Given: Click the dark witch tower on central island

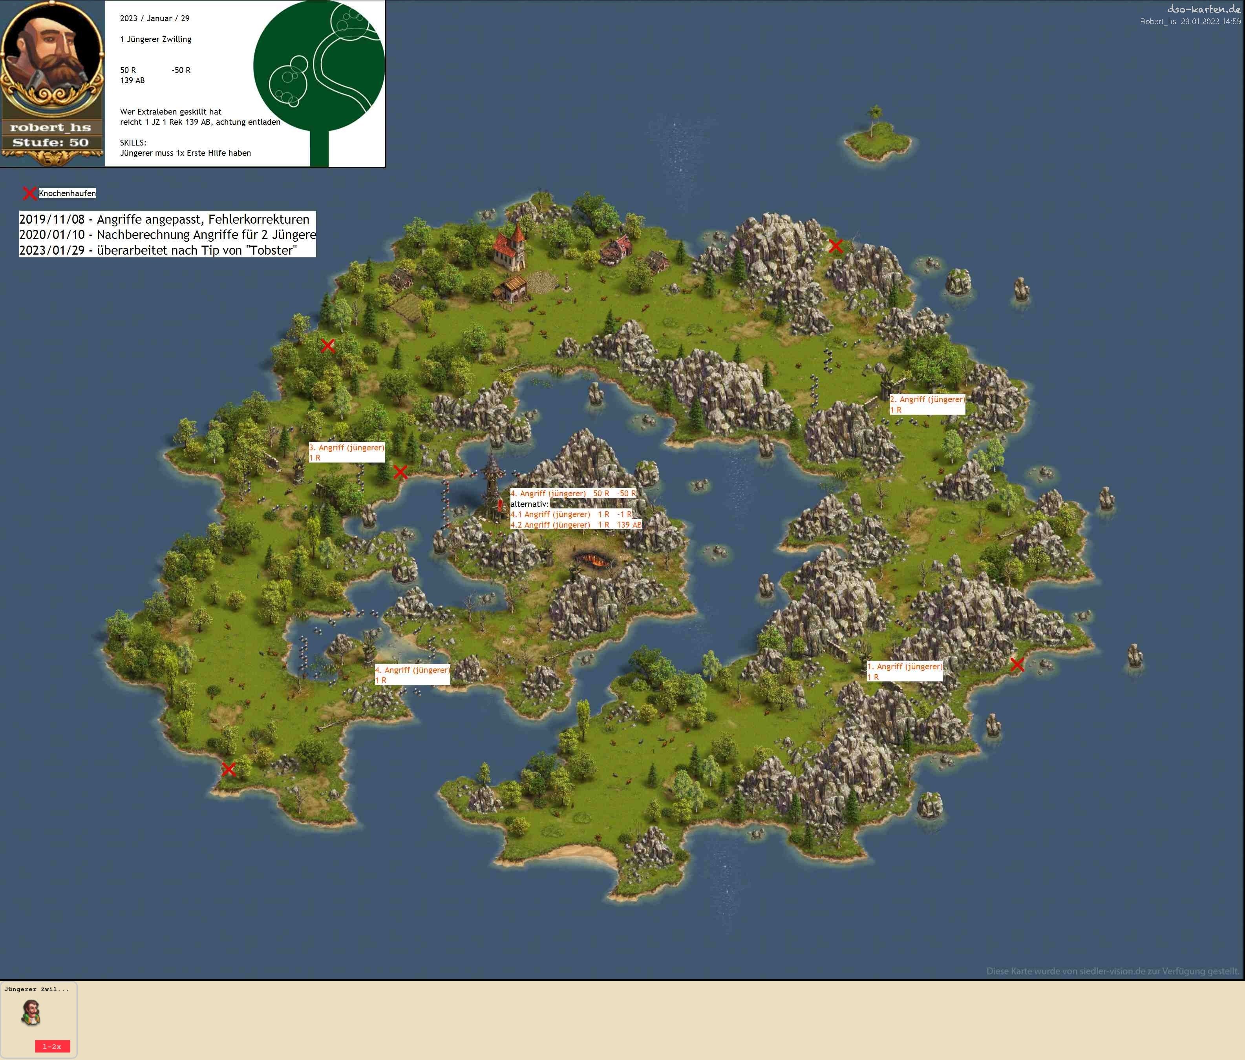Looking at the screenshot, I should (492, 486).
